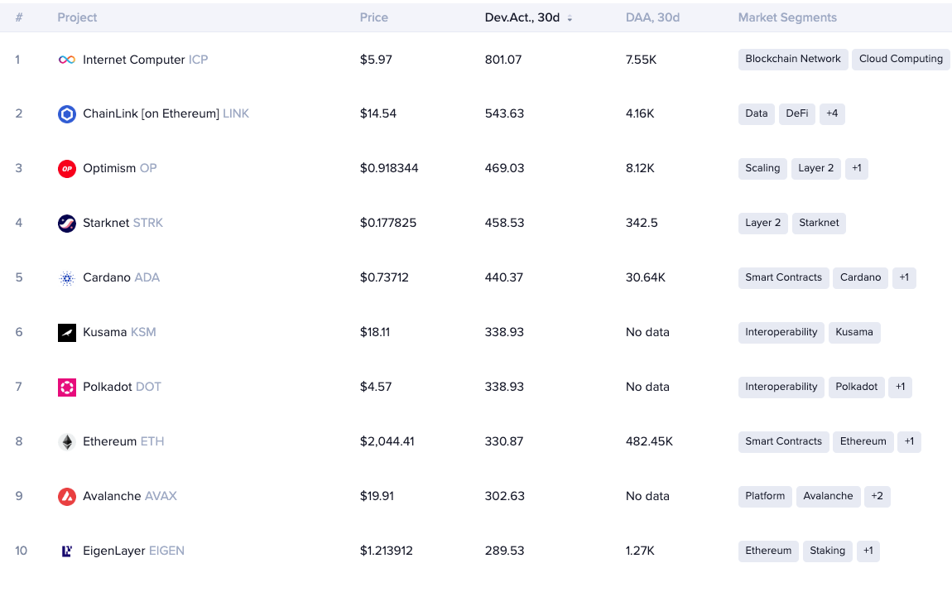
Task: Sort by the DAA, 30d header
Action: [652, 17]
